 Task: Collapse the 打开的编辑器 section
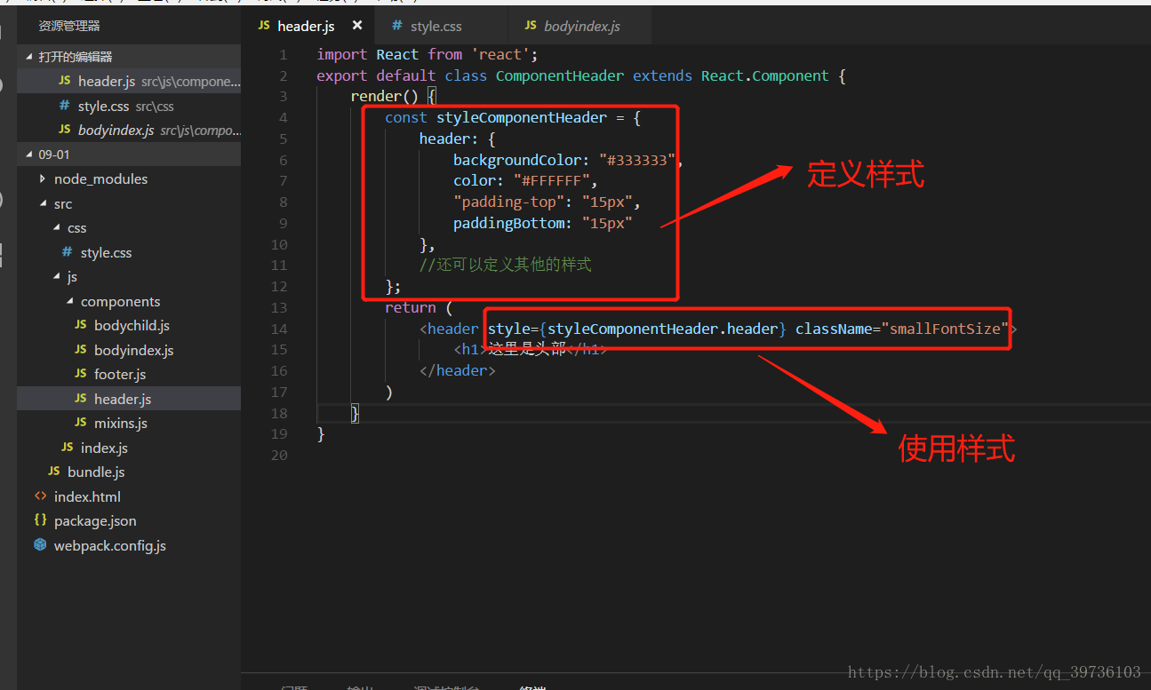pos(129,57)
